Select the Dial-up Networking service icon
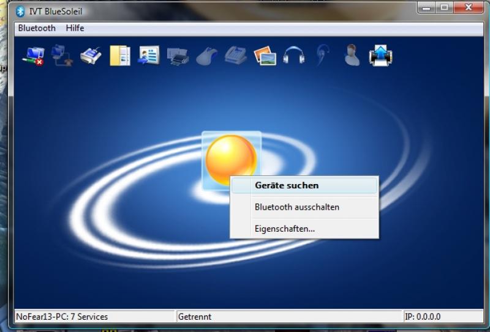 pos(62,56)
